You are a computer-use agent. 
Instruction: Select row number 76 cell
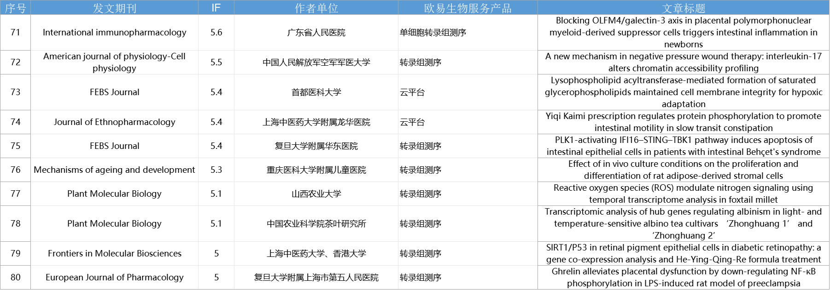coord(15,170)
